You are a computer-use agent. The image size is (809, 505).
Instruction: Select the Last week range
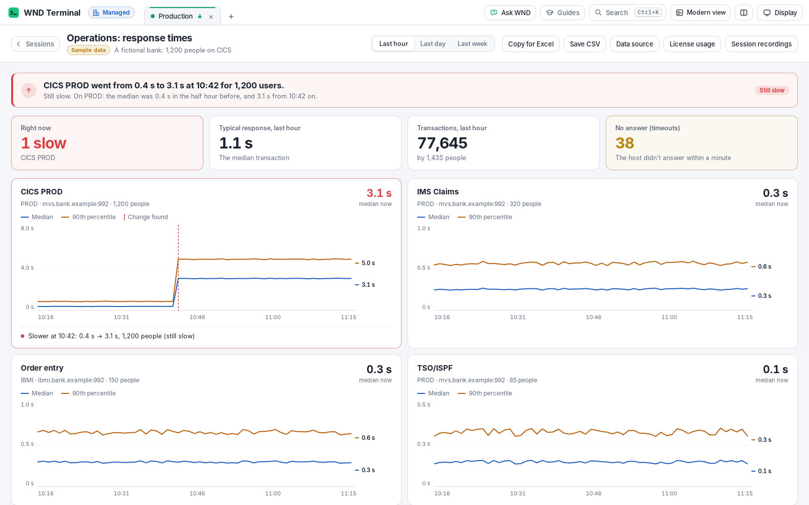[x=472, y=44]
